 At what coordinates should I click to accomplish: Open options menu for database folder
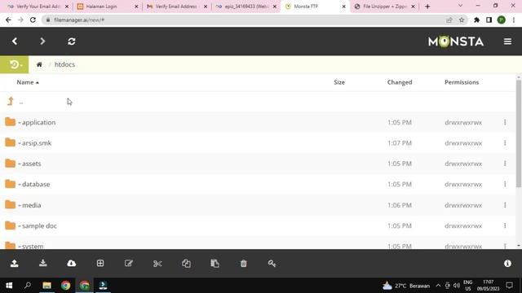[x=505, y=184]
